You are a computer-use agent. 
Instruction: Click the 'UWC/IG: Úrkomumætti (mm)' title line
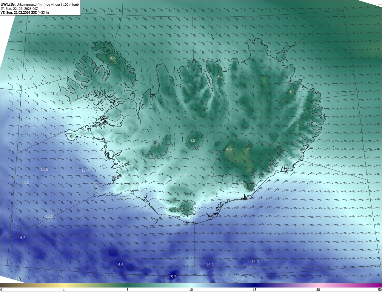(40, 4)
